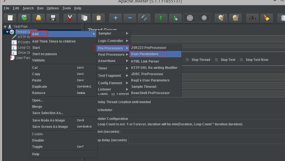Click the startup delay seconds input field
The image size is (285, 161).
207,140
